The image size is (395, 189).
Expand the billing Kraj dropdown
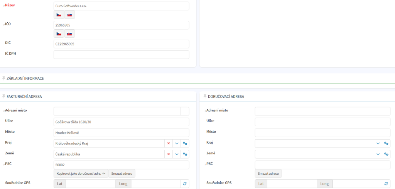177,144
